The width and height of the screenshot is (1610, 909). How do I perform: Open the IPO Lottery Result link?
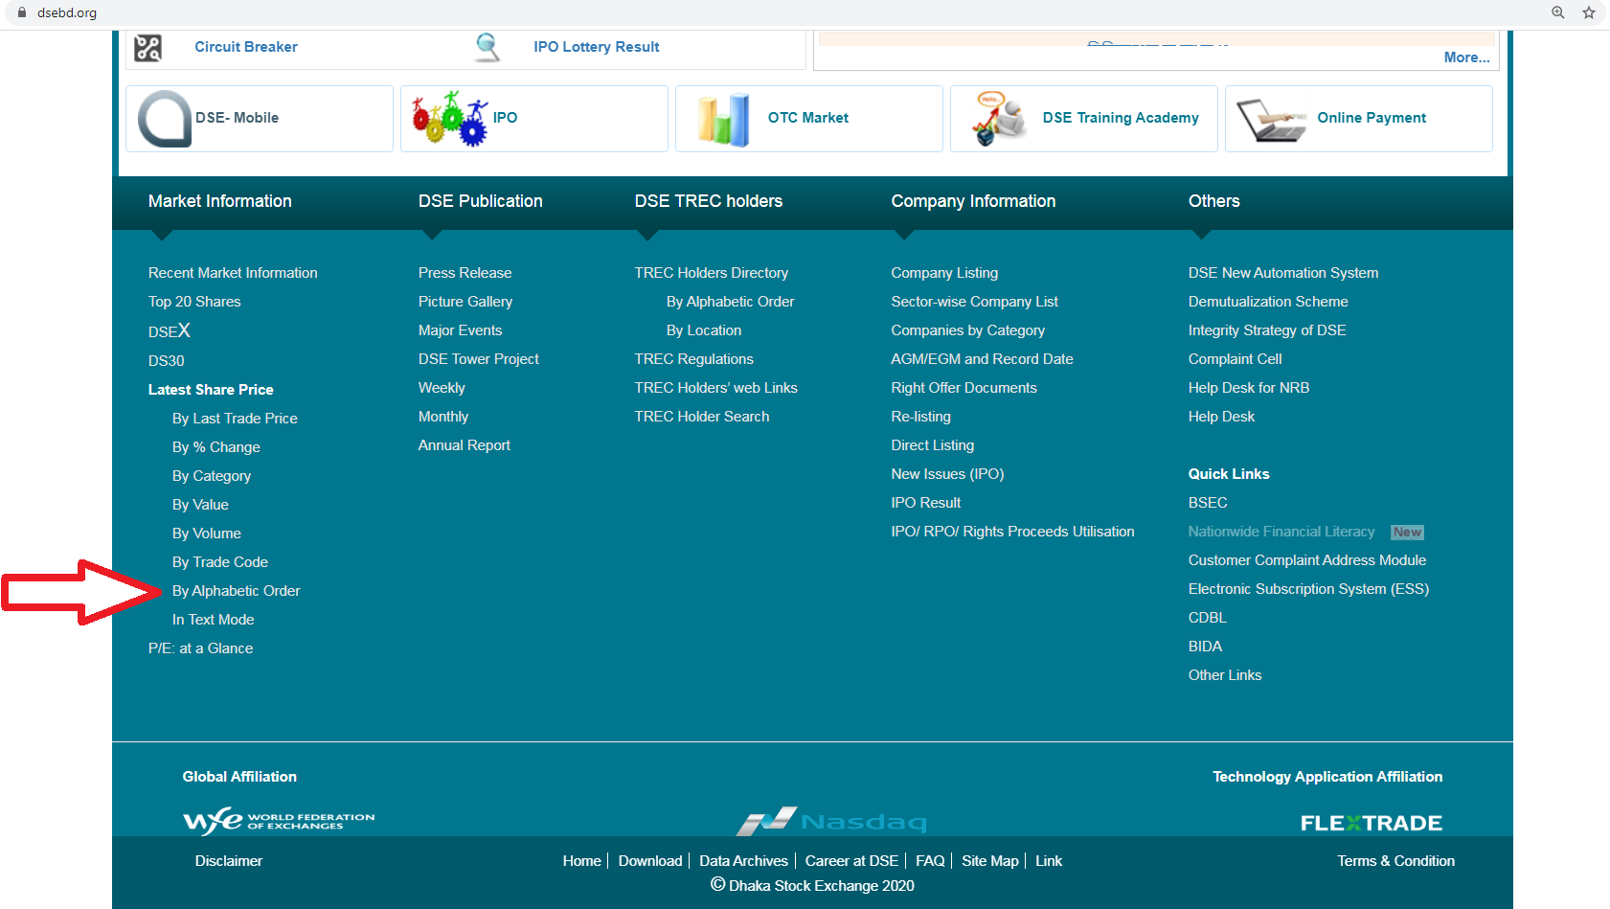pyautogui.click(x=597, y=47)
